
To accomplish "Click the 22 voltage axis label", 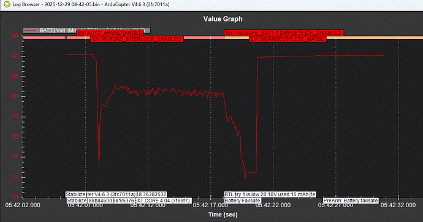I will pyautogui.click(x=15, y=76).
